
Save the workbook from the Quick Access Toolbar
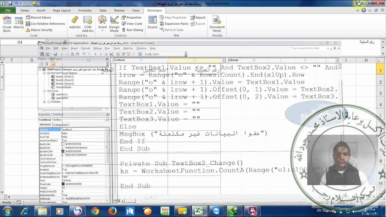10,3
